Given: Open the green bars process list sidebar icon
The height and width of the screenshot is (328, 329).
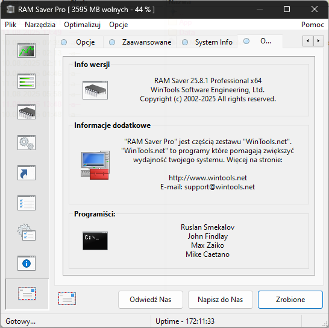Looking at the screenshot, I should point(27,81).
